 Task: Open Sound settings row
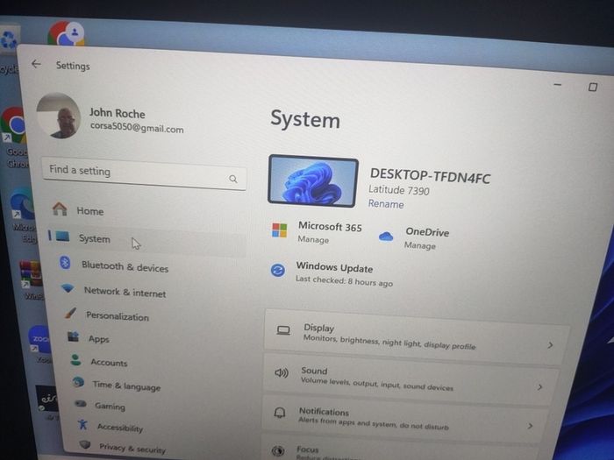411,379
